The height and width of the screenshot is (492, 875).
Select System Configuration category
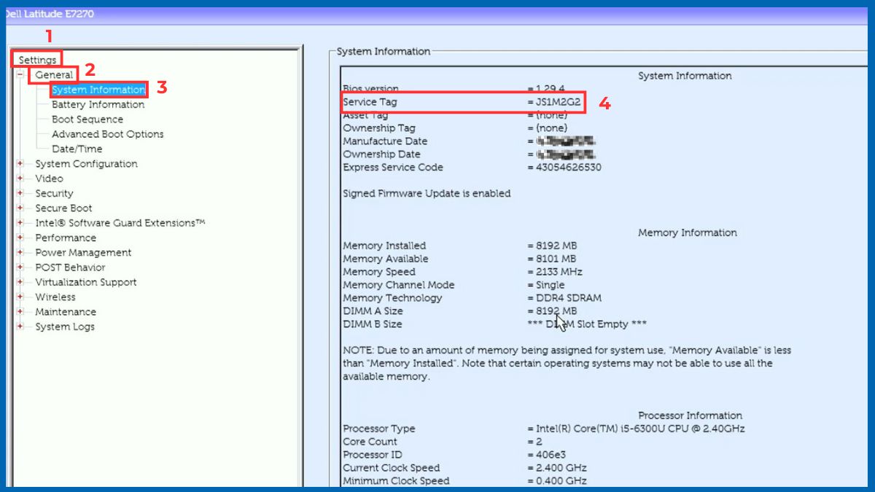point(86,164)
